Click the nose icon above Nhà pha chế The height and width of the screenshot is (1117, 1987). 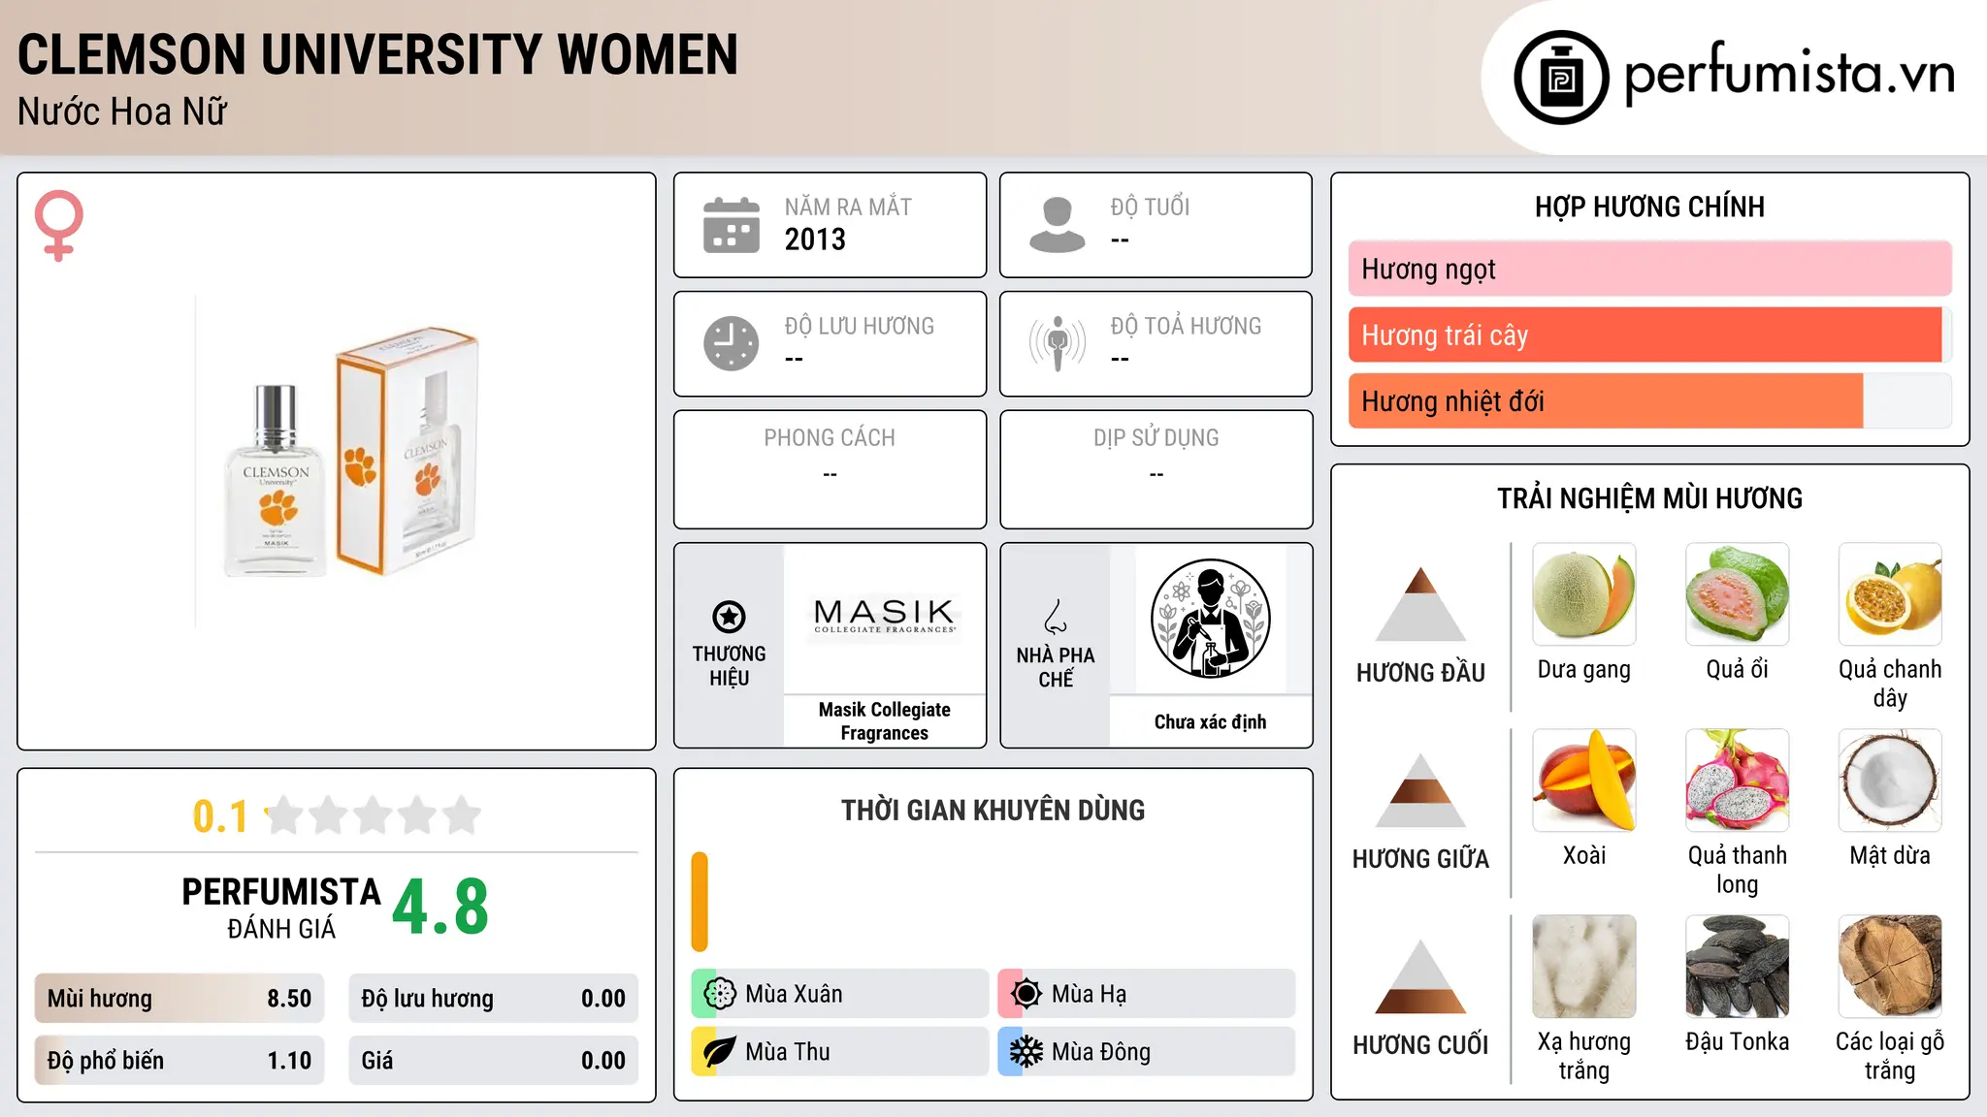[x=1056, y=616]
